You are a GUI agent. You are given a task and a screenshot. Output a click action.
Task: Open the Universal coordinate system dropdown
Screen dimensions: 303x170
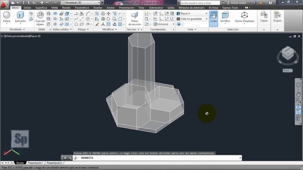tap(164, 24)
